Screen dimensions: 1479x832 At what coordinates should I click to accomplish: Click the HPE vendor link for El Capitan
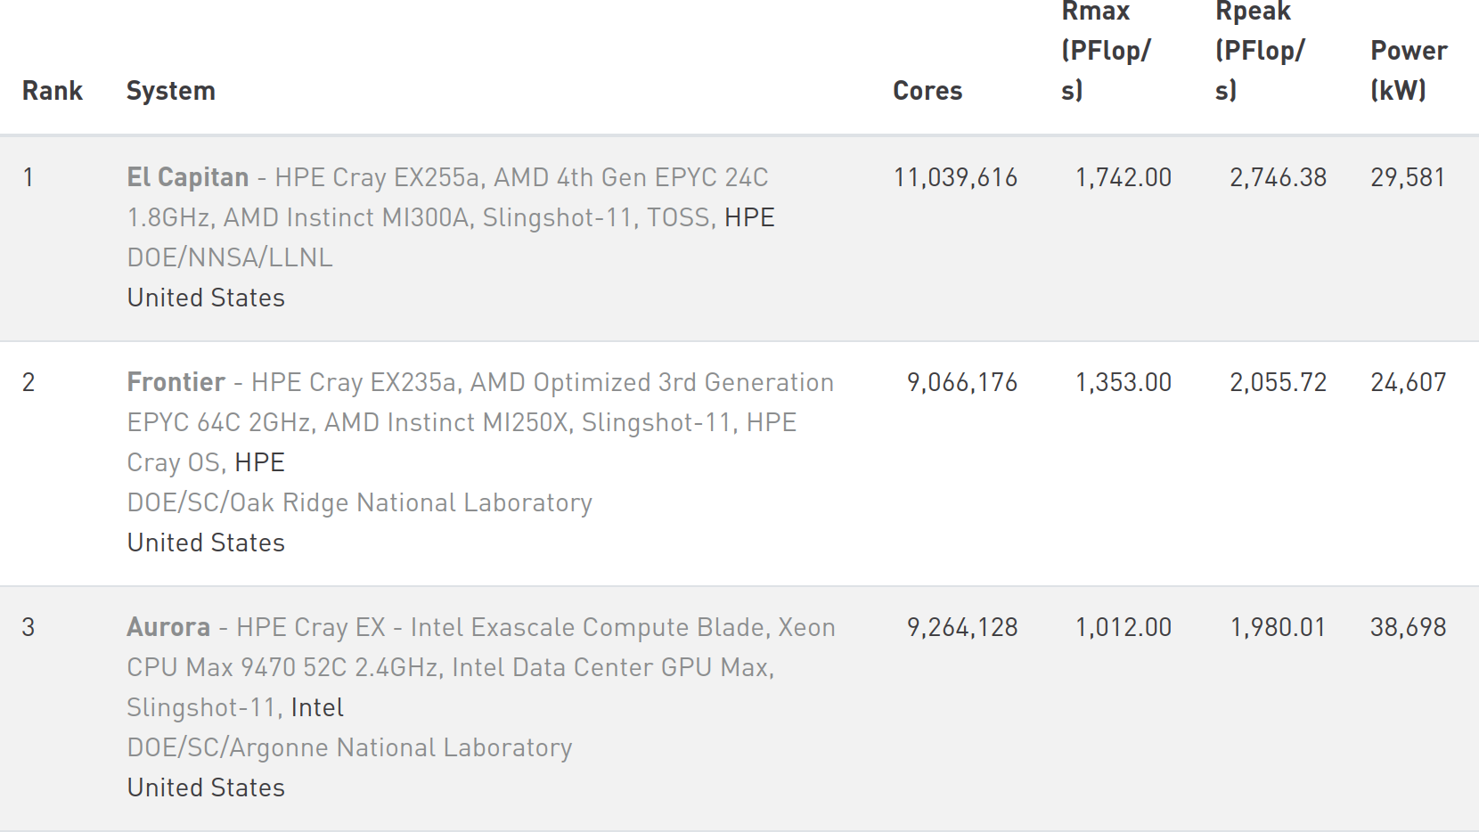pyautogui.click(x=749, y=217)
